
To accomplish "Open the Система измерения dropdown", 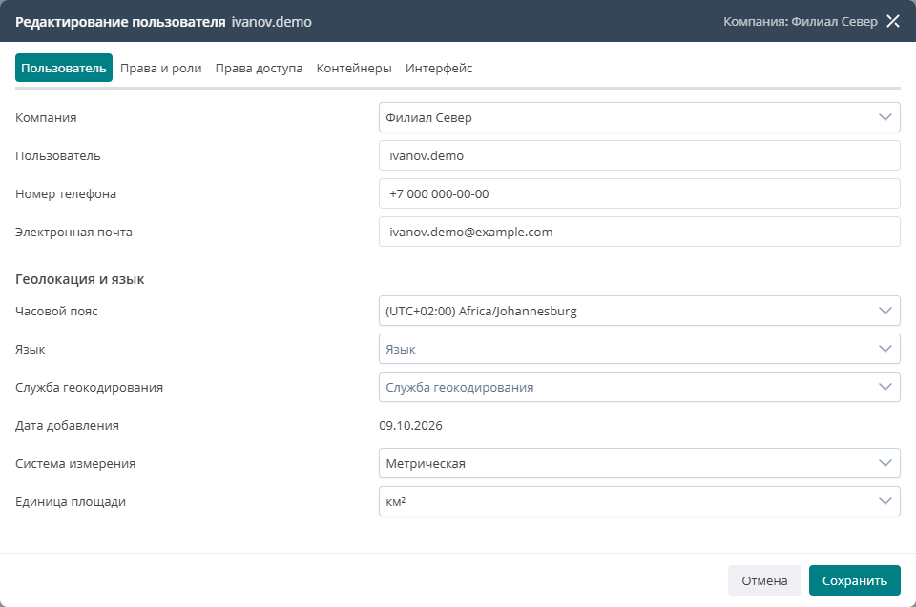I will pyautogui.click(x=639, y=463).
